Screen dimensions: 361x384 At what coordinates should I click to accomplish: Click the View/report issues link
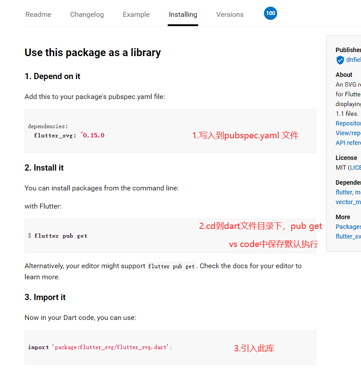348,133
